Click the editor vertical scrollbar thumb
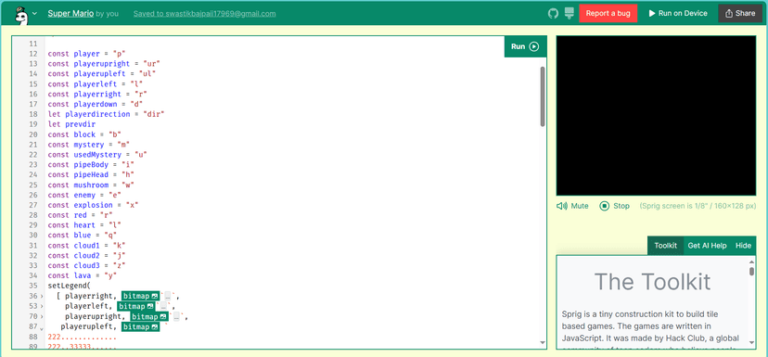768x357 pixels. coord(543,96)
